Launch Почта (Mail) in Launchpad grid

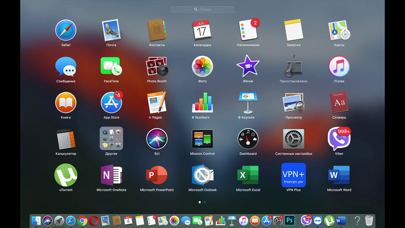click(111, 30)
